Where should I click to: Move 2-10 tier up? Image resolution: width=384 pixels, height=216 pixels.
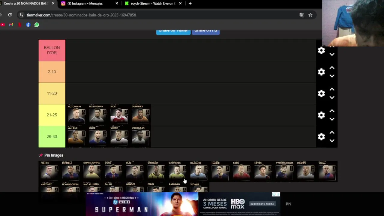pyautogui.click(x=332, y=68)
